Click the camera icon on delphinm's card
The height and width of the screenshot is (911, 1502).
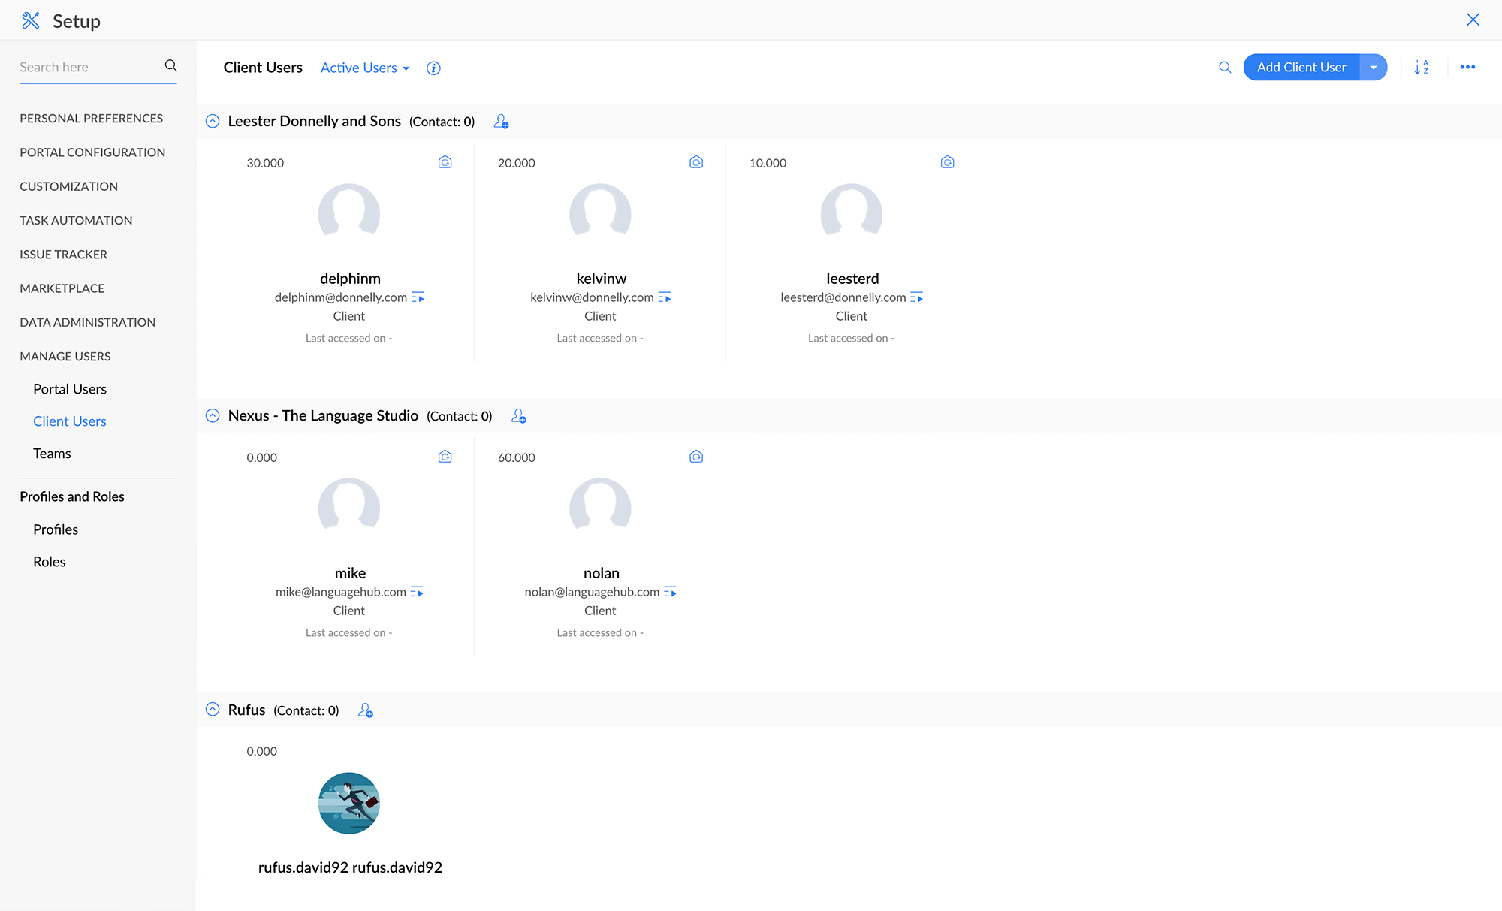click(445, 162)
